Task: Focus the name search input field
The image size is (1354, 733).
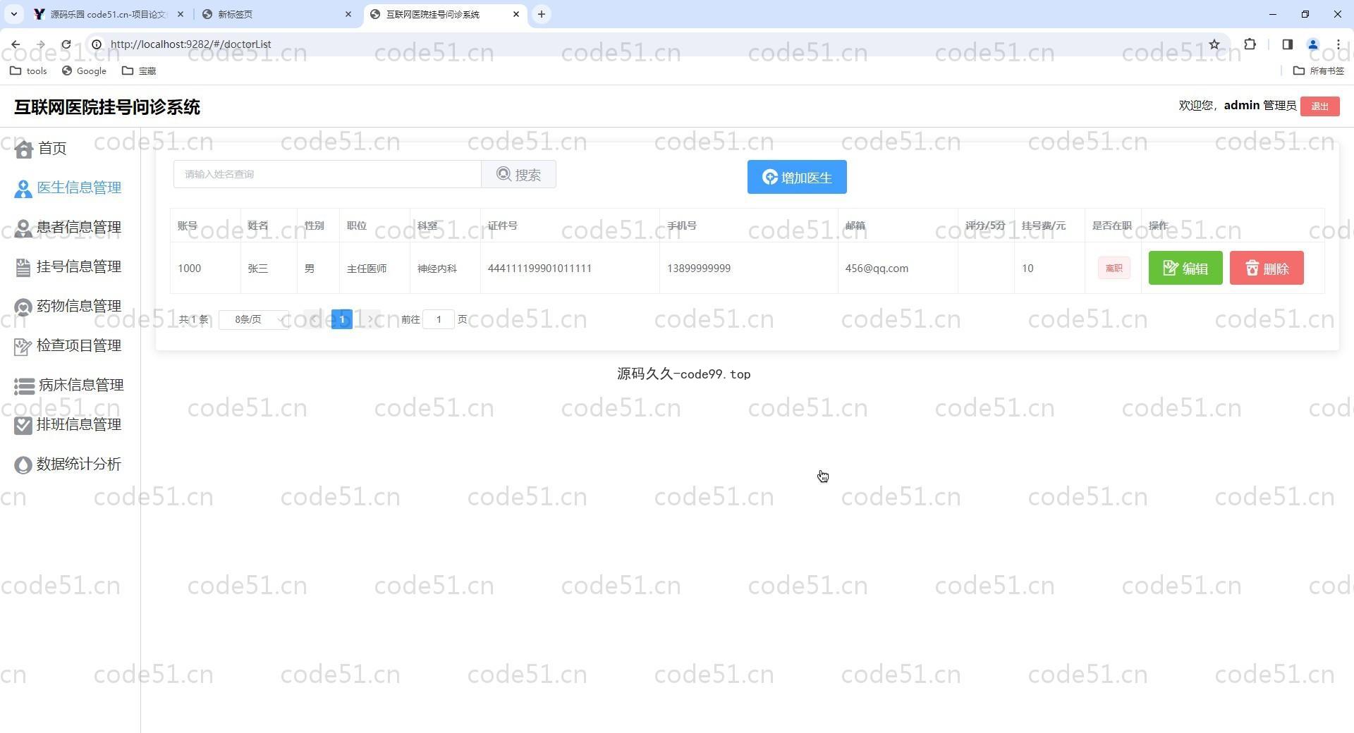Action: click(327, 175)
